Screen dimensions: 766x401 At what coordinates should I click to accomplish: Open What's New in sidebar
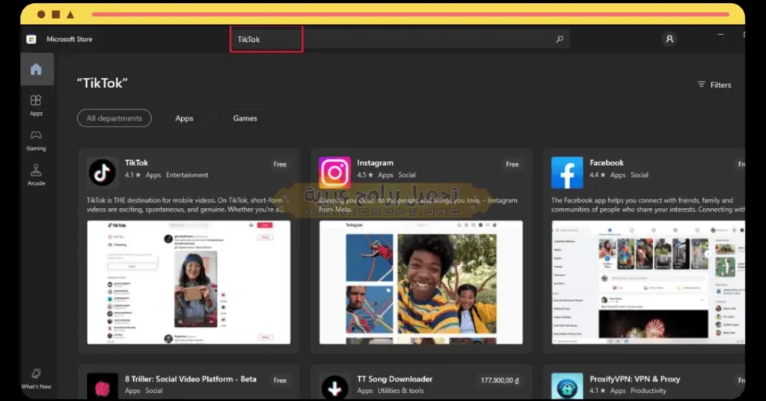pyautogui.click(x=36, y=379)
